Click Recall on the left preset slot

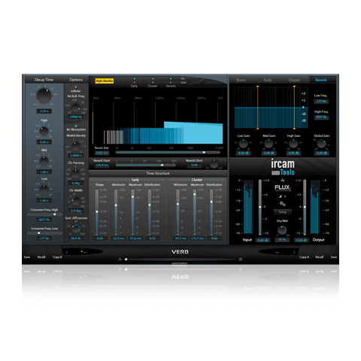[x=41, y=257]
